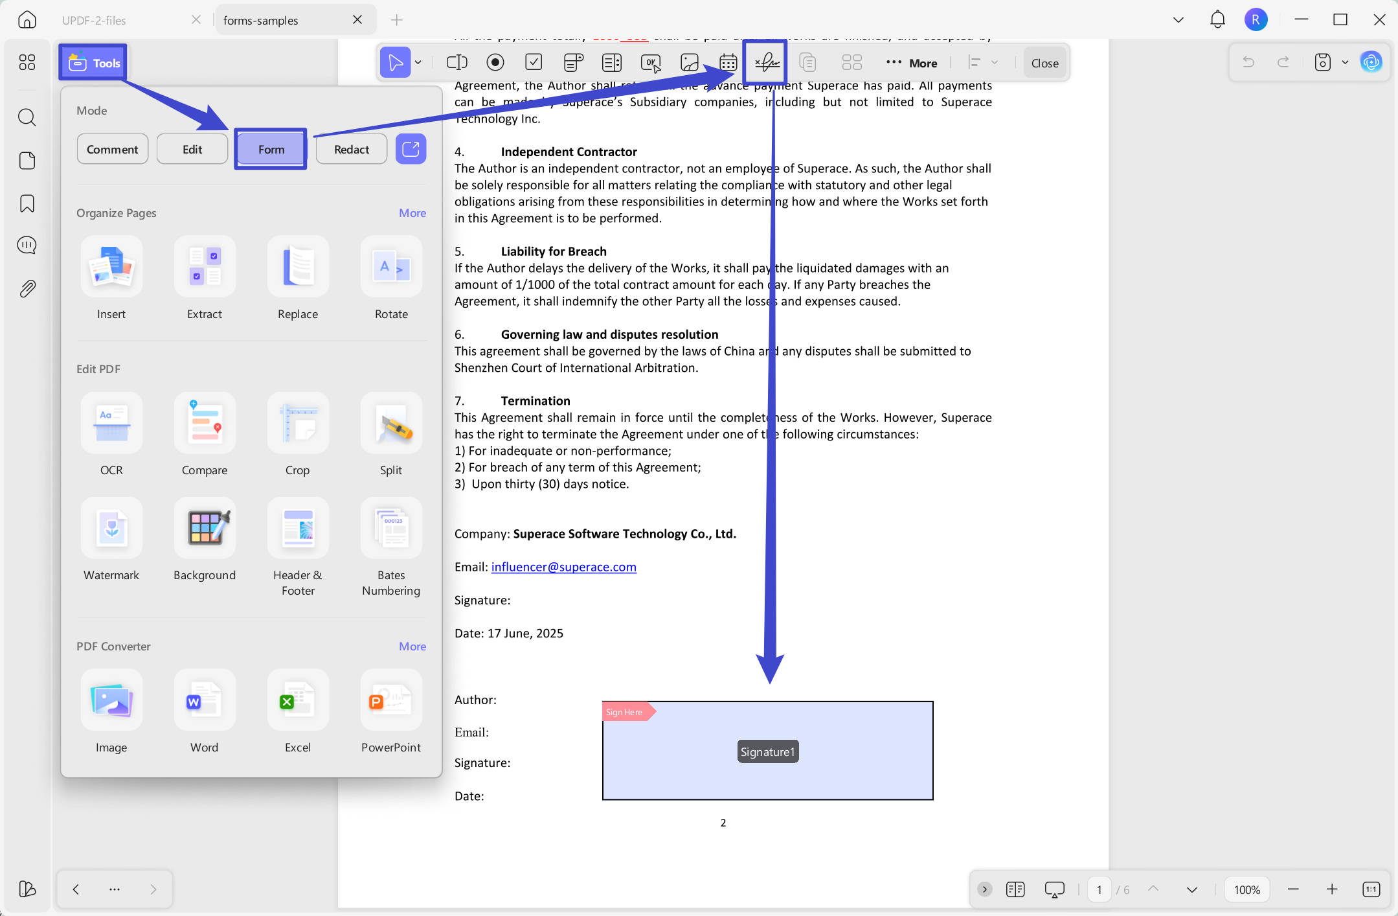Launch the Compare tool
Viewport: 1398px width, 916px height.
(205, 435)
